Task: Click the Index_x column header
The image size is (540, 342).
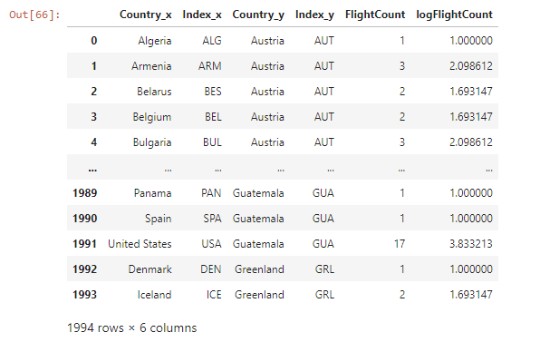Action: coord(202,15)
